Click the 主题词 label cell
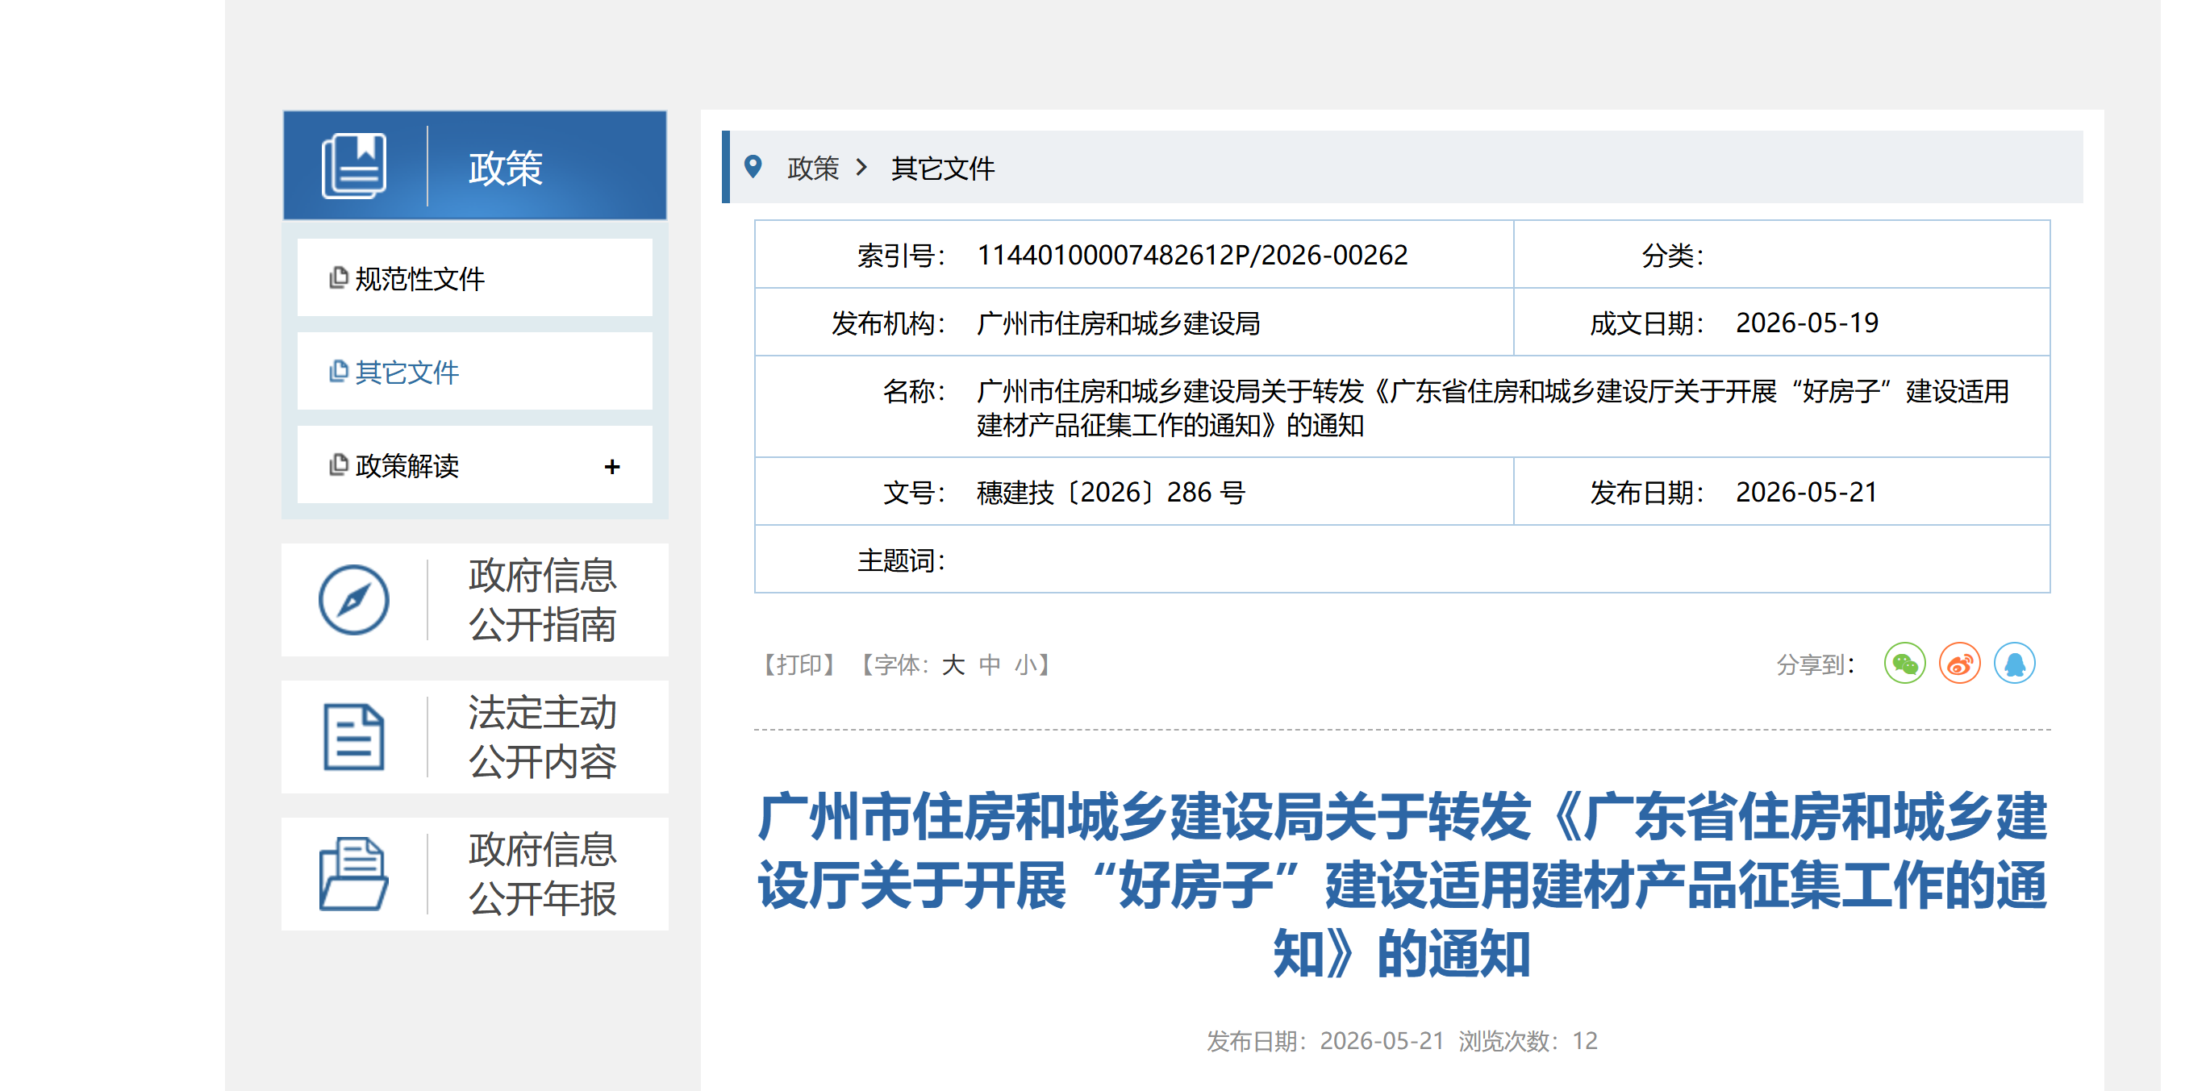The width and height of the screenshot is (2206, 1091). [x=902, y=561]
